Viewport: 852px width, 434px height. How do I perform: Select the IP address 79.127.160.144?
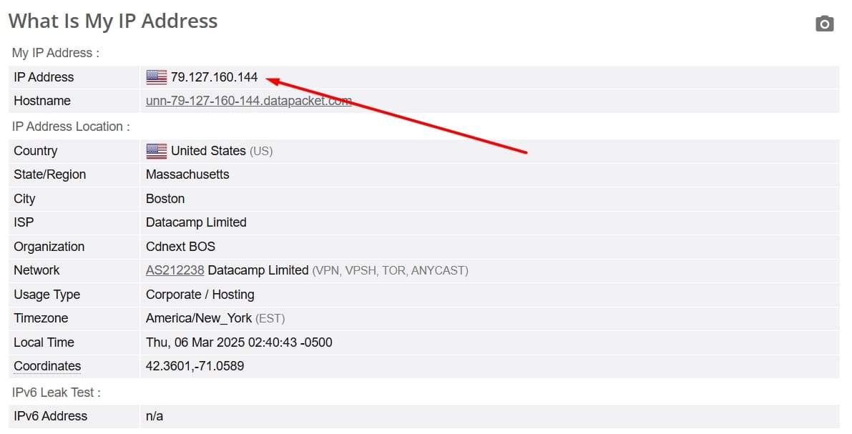(214, 77)
